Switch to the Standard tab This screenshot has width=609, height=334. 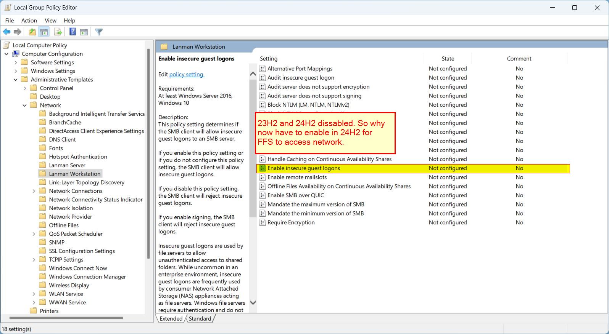(x=200, y=318)
